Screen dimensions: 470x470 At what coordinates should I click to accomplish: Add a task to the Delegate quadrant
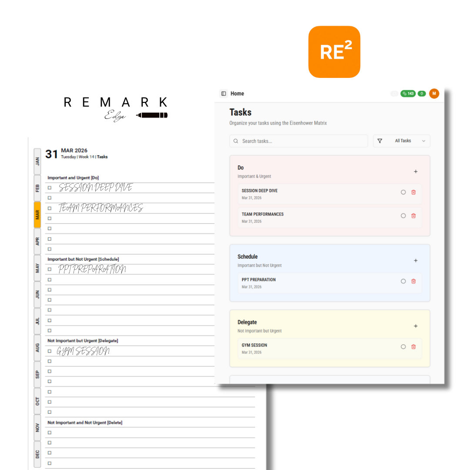(416, 326)
